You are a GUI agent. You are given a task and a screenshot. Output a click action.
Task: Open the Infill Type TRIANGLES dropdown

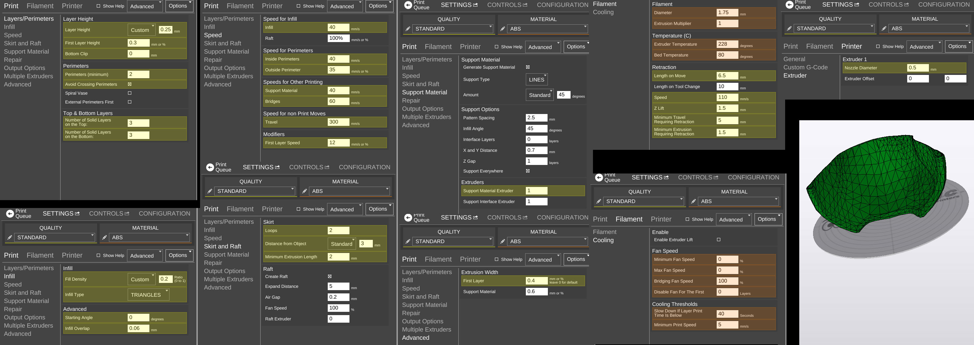tap(148, 295)
